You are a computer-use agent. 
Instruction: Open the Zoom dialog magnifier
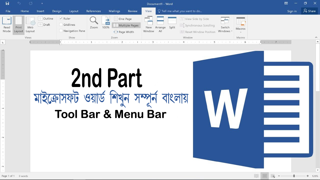pos(94,23)
